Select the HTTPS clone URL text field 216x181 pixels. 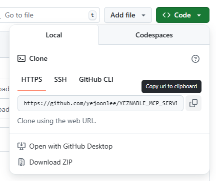[x=100, y=103]
